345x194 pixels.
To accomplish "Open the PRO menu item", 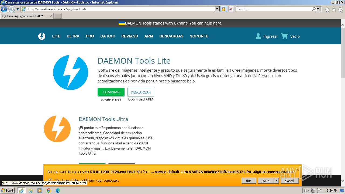I will pos(90,36).
